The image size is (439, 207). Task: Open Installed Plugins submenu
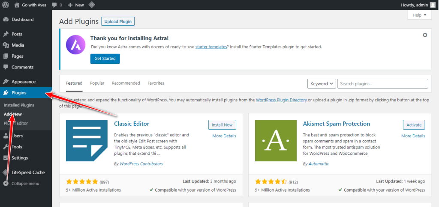pyautogui.click(x=19, y=105)
